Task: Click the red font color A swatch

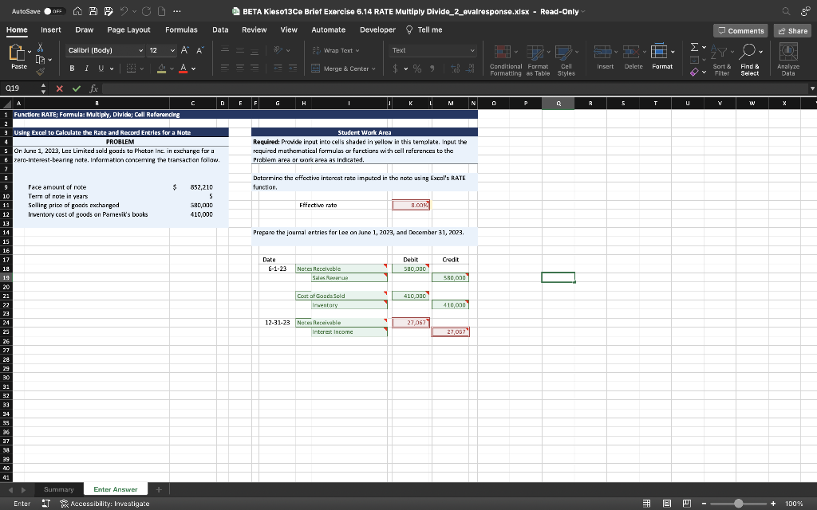Action: point(183,69)
